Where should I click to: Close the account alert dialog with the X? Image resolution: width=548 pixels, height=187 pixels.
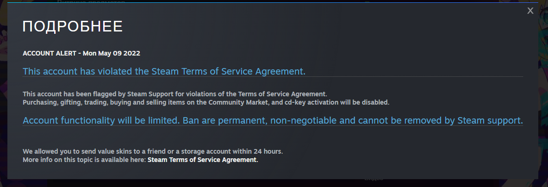pos(530,11)
